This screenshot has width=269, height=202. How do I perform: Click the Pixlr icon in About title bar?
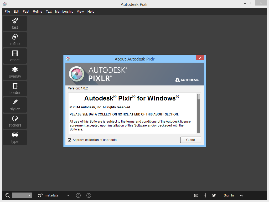pos(68,59)
